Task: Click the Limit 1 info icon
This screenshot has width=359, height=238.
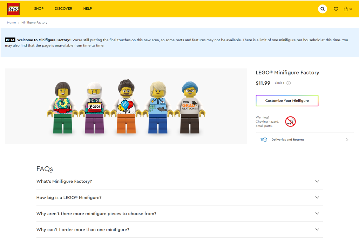Action: pyautogui.click(x=289, y=83)
